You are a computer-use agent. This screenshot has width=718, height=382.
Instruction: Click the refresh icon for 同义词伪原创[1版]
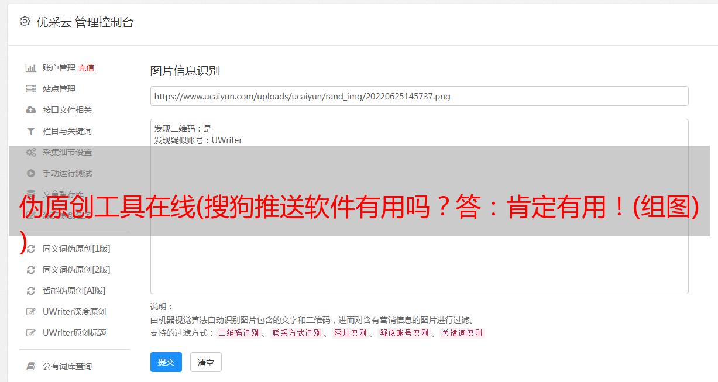click(x=31, y=249)
